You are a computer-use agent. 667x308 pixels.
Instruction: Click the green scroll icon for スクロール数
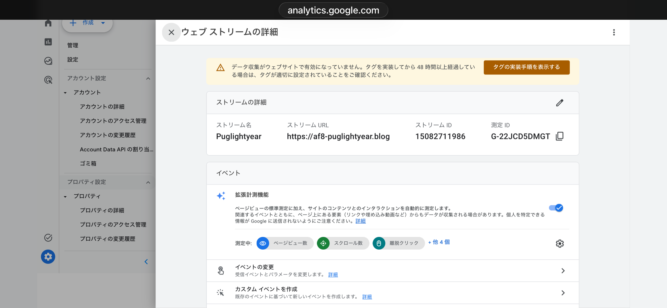[x=323, y=243]
